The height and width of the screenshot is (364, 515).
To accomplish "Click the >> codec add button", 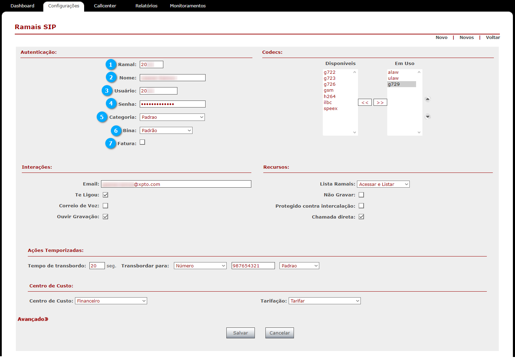I will (380, 102).
